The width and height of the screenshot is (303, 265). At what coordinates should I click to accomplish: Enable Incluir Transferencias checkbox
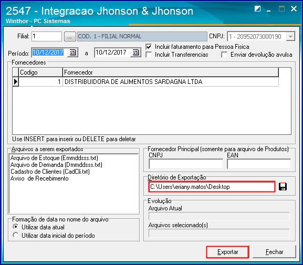tap(149, 55)
